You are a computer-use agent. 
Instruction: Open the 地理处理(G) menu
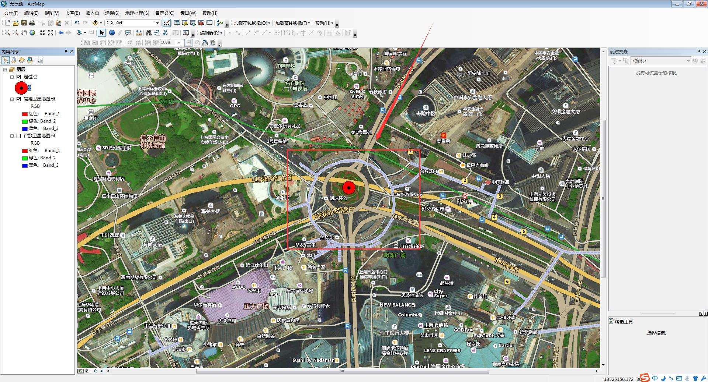pyautogui.click(x=137, y=13)
